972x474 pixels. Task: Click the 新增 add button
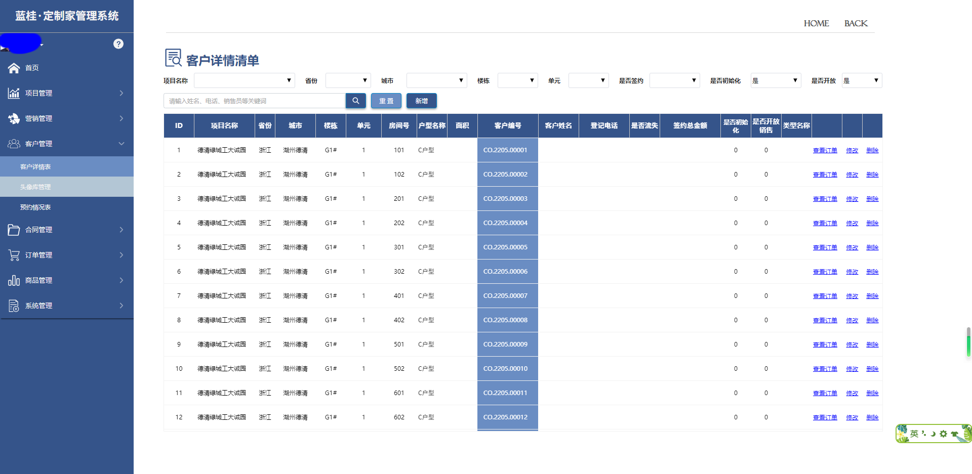[422, 101]
